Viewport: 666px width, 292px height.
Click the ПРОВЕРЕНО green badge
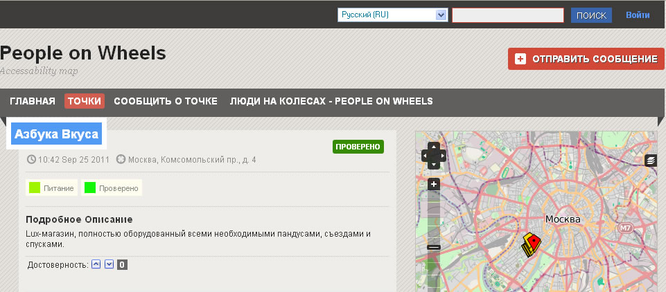358,147
